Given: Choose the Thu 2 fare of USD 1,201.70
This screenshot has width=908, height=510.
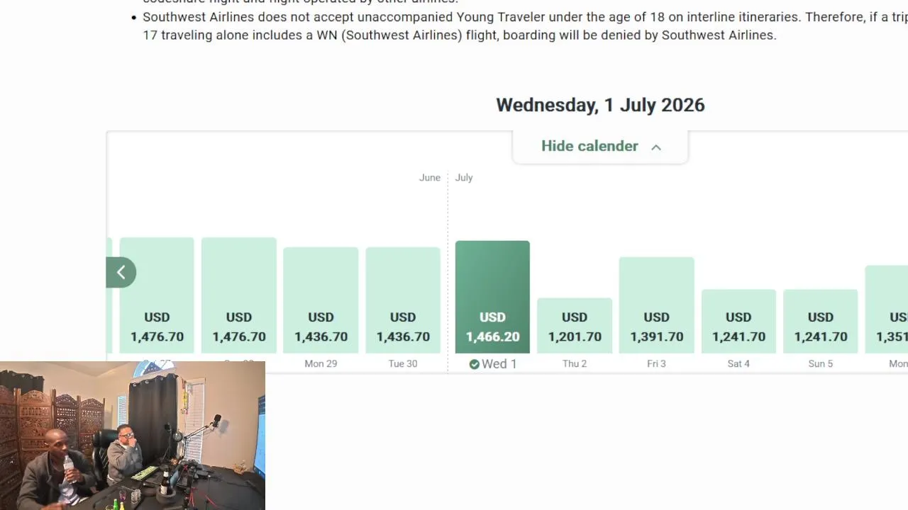Looking at the screenshot, I should click(x=575, y=326).
